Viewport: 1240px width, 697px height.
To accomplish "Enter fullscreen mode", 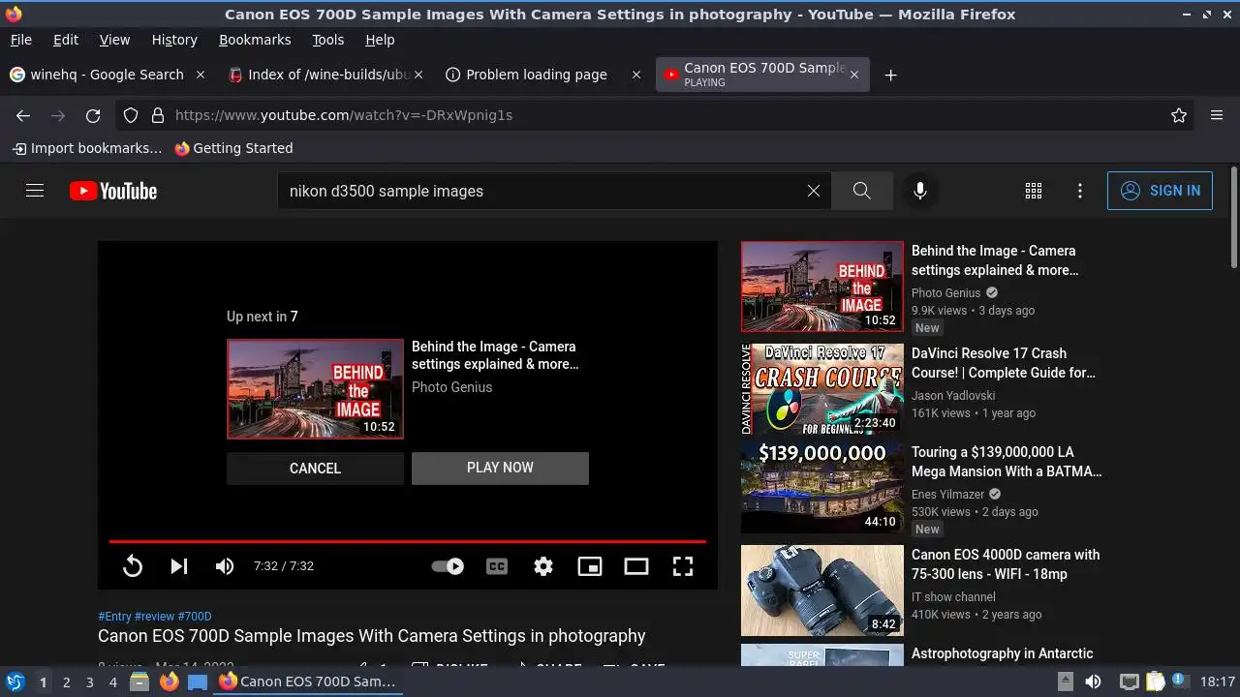I will coord(683,566).
